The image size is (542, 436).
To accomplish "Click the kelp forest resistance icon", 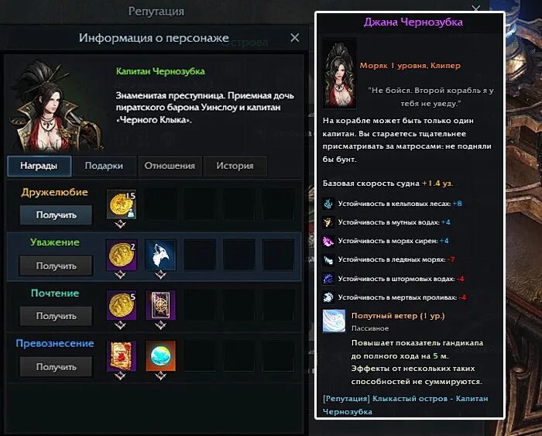I will 328,204.
